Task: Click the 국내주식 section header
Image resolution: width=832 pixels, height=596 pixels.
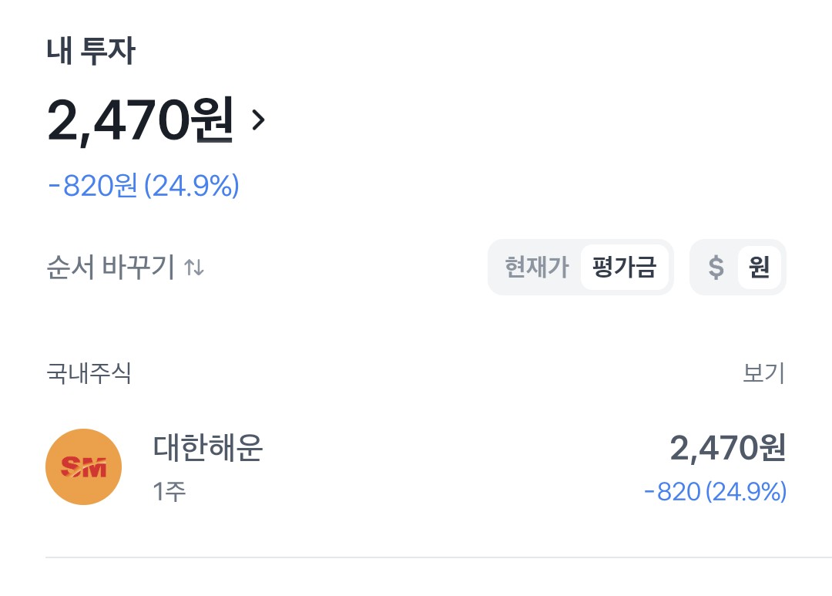Action: 89,373
